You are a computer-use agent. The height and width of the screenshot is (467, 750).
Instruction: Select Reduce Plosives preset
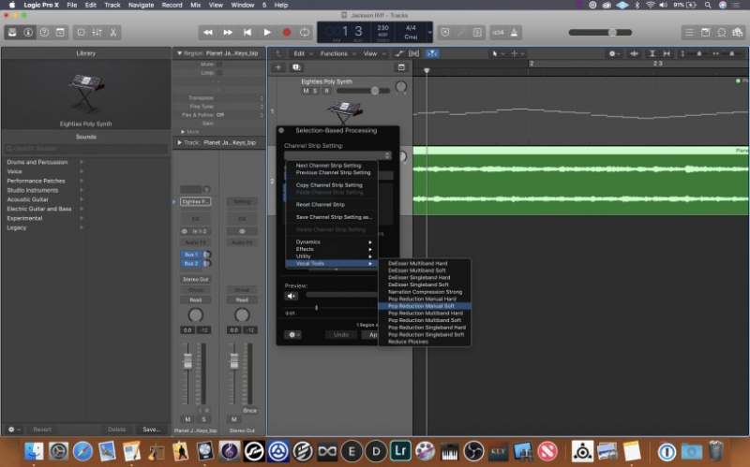(x=425, y=342)
